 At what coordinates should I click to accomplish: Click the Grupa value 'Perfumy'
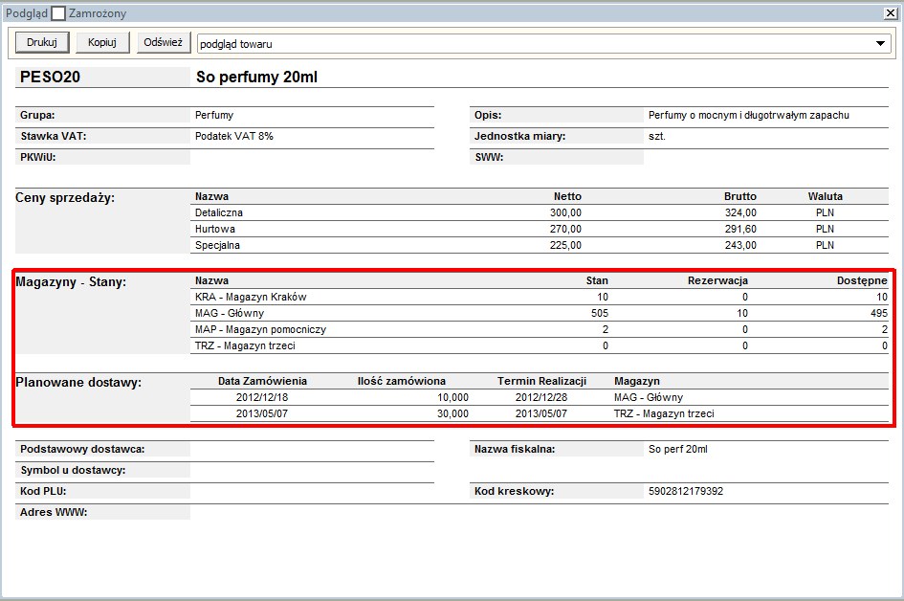tap(214, 115)
